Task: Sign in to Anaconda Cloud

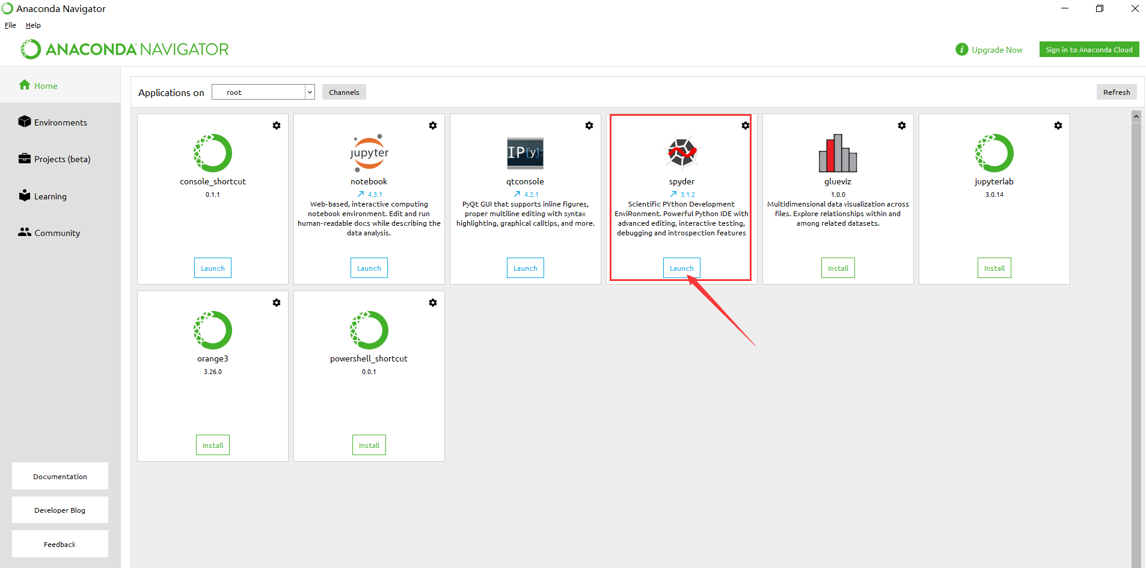Action: 1089,49
